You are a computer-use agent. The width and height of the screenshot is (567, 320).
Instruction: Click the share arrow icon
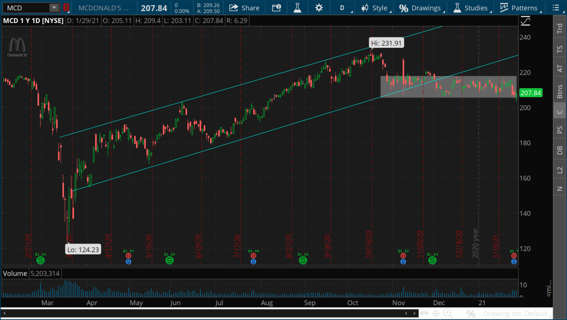point(233,8)
